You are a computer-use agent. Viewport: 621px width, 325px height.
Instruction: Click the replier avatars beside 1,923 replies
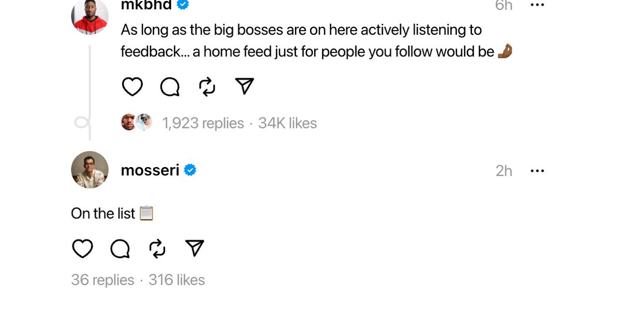136,123
